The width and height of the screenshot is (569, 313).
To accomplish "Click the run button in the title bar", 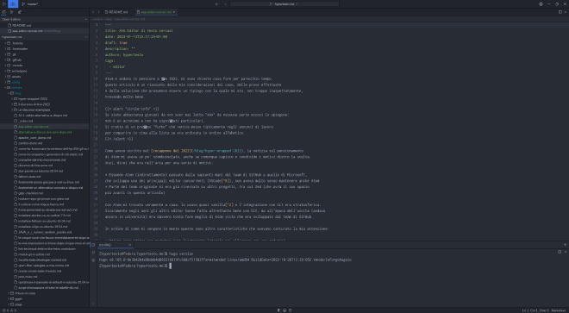I will [x=4, y=4].
